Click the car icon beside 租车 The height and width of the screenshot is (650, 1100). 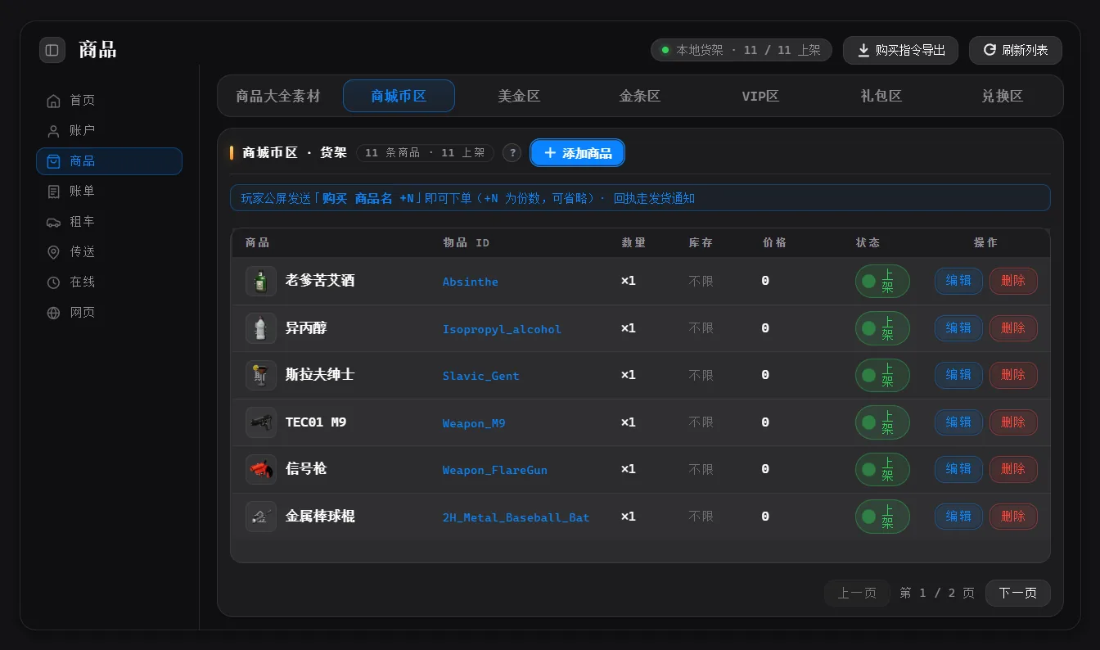click(54, 222)
